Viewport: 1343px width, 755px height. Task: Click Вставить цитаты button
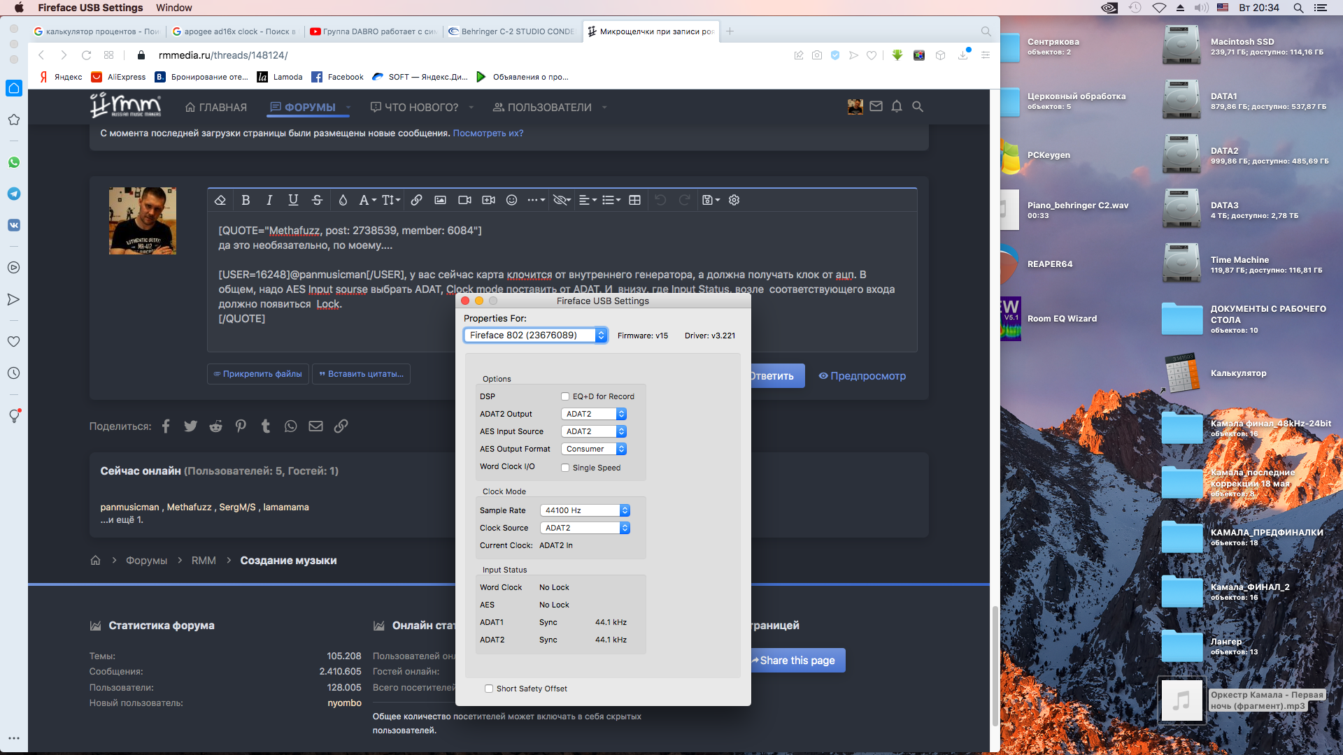coord(361,374)
